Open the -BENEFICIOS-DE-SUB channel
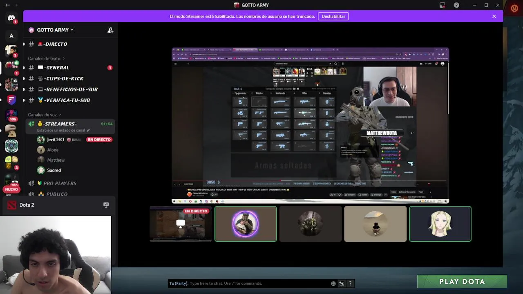523x294 pixels. point(69,89)
